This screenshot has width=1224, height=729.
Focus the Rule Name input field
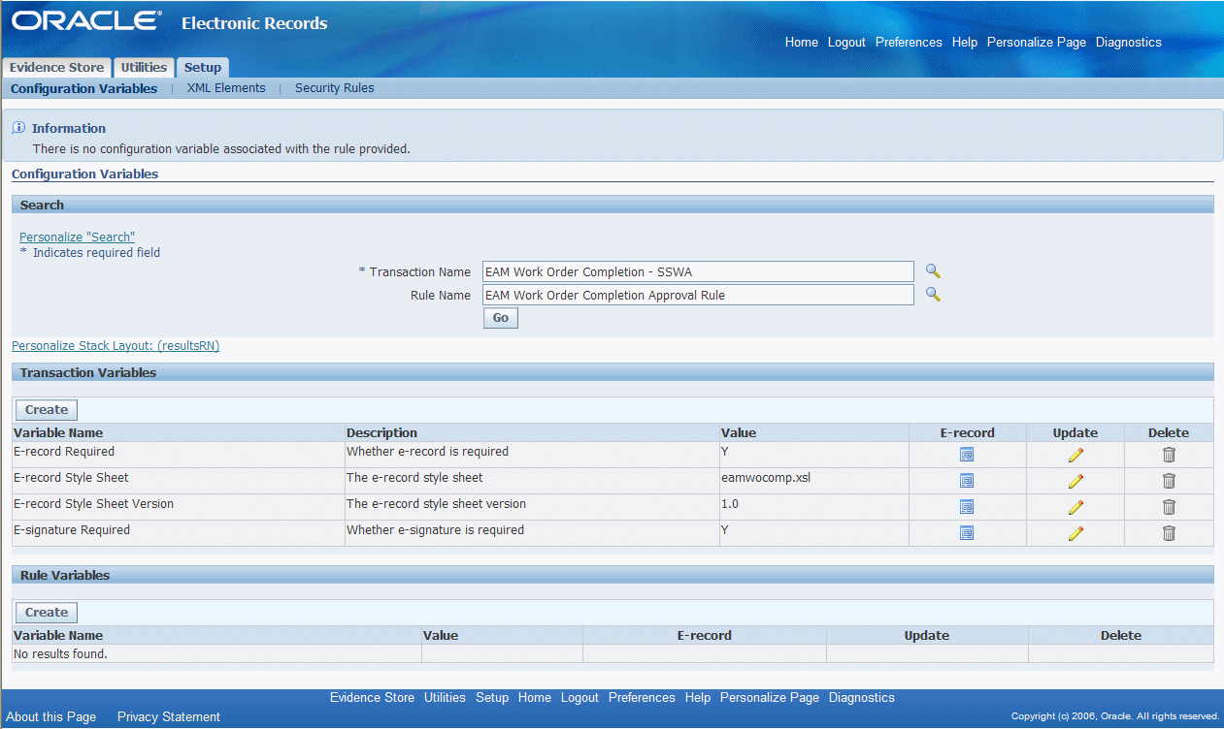698,295
